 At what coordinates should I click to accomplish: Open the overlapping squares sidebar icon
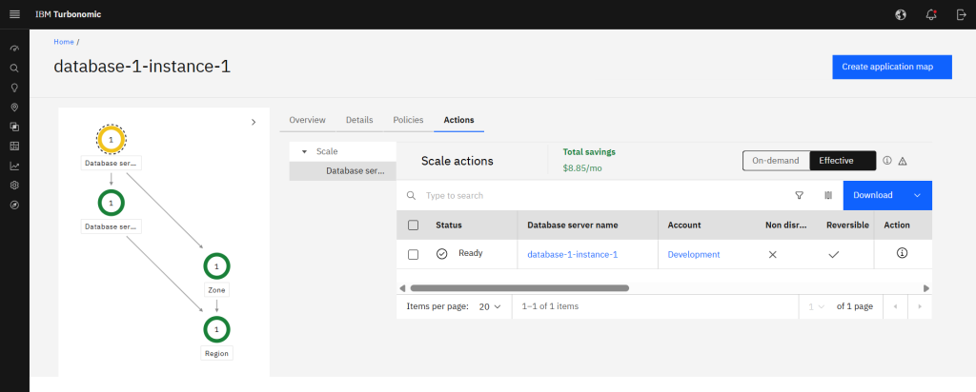[15, 127]
